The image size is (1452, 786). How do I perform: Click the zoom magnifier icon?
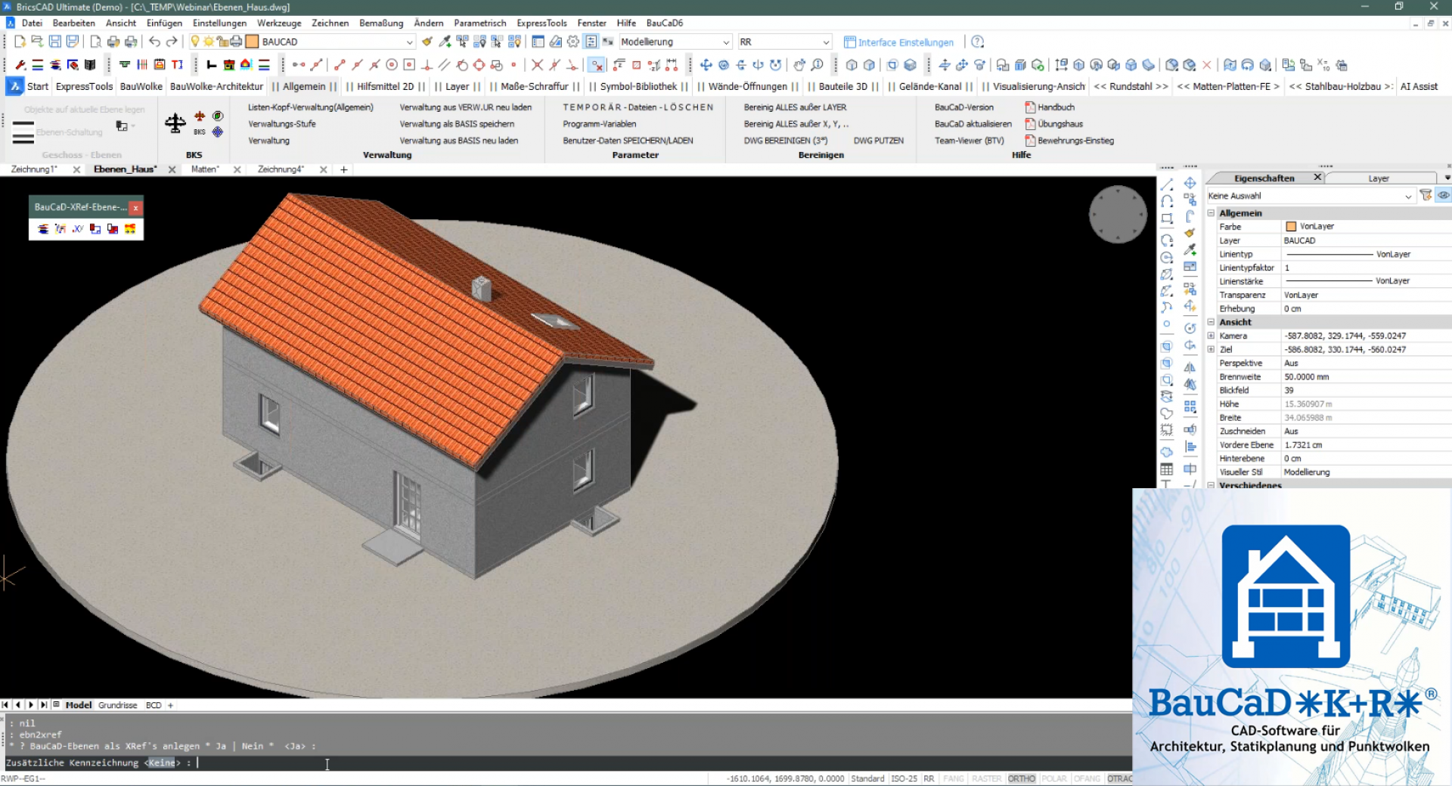(x=817, y=65)
